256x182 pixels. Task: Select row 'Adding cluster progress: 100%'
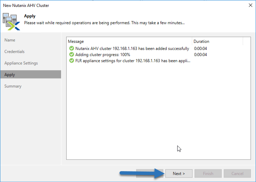point(158,55)
